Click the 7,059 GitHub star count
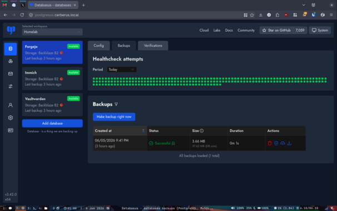 300,30
